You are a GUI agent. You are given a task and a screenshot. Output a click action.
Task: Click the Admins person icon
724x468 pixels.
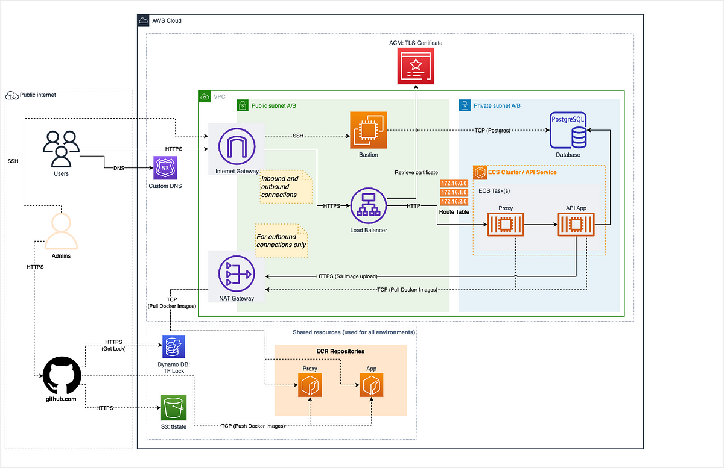[61, 231]
